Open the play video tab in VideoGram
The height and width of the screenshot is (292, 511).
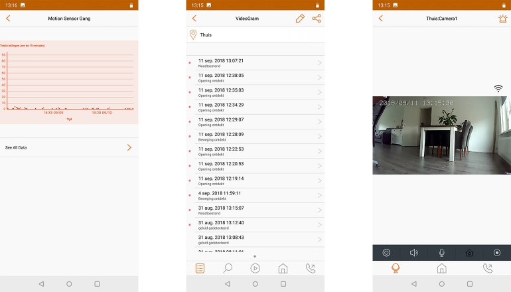click(x=256, y=268)
